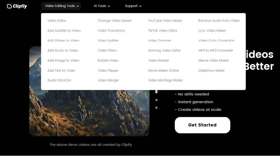280x156 pixels.
Task: Open TikTok Video Editor
Action: point(162,31)
